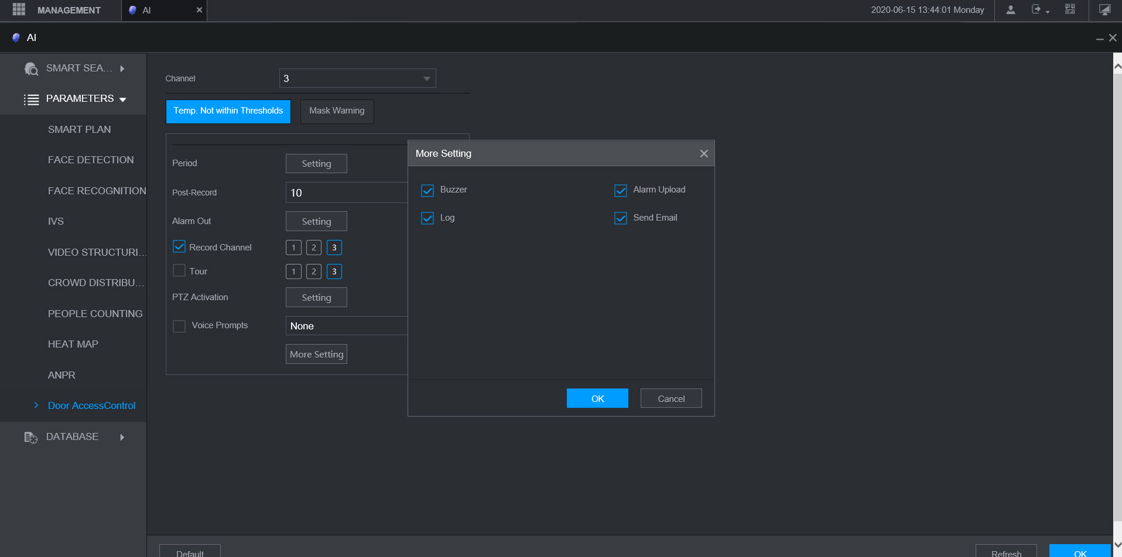Open the user account icon

pyautogui.click(x=1011, y=10)
